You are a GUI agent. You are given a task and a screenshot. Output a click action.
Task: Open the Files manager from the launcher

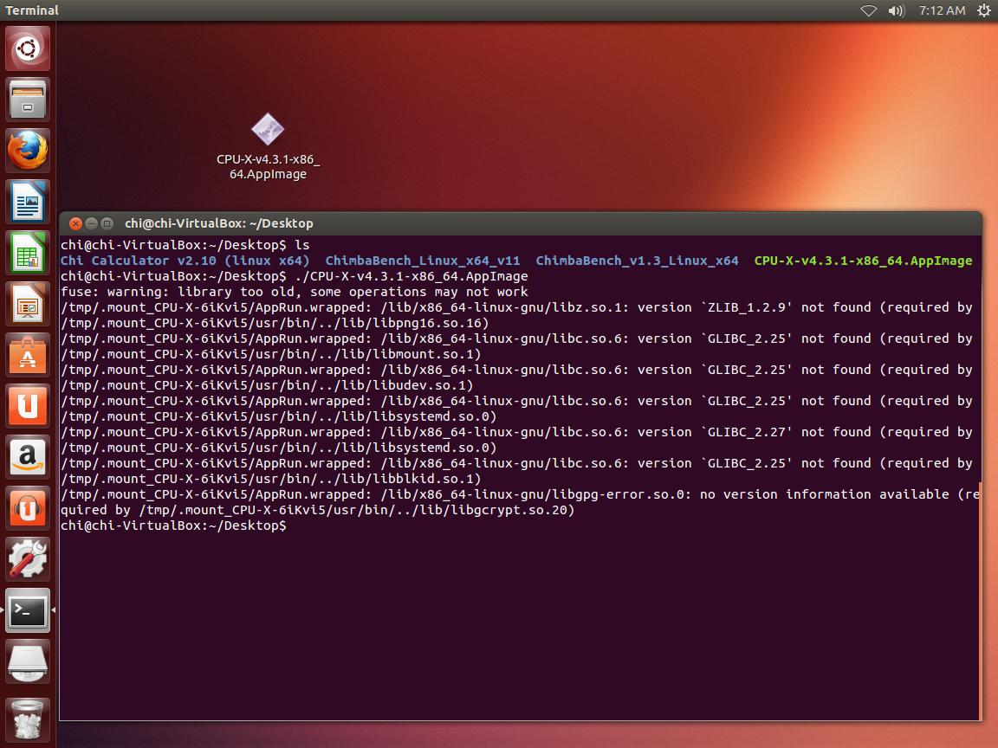pyautogui.click(x=28, y=100)
